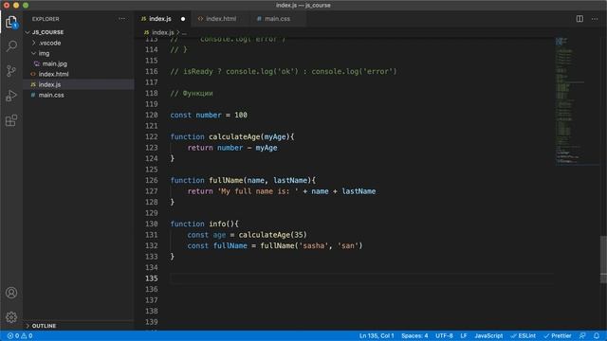The image size is (607, 341).
Task: Open the Source Control view icon
Action: coord(11,71)
